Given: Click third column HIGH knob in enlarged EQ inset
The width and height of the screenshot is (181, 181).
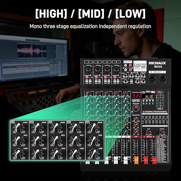Looking at the screenshot, I should coord(56,128).
